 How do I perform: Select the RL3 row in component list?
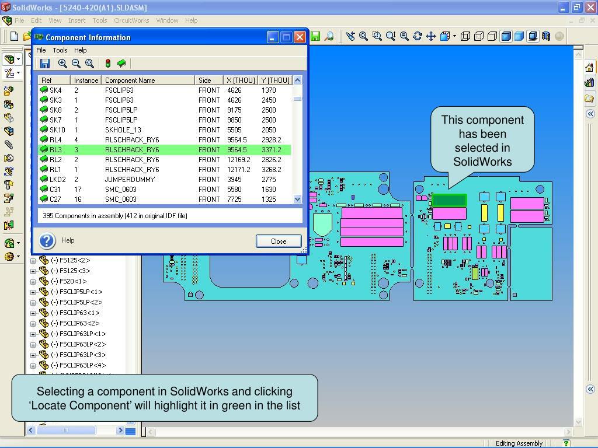[165, 150]
